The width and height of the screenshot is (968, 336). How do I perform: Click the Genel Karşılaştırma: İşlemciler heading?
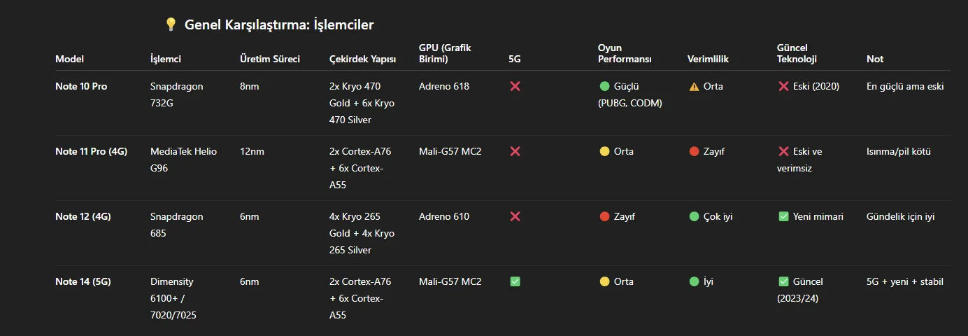[279, 24]
